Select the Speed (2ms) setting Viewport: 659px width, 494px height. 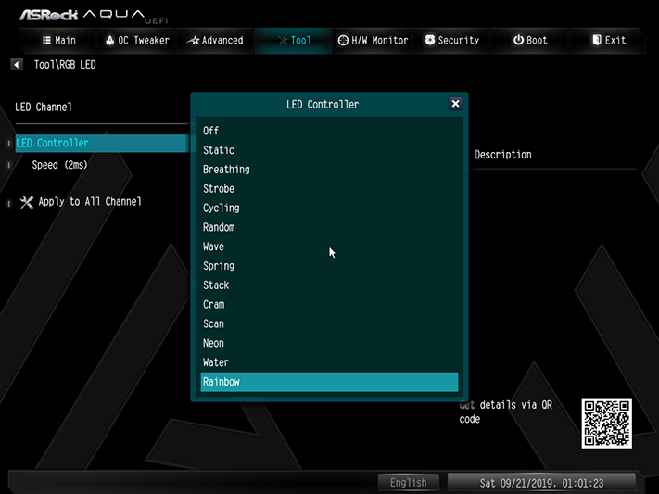pyautogui.click(x=59, y=165)
